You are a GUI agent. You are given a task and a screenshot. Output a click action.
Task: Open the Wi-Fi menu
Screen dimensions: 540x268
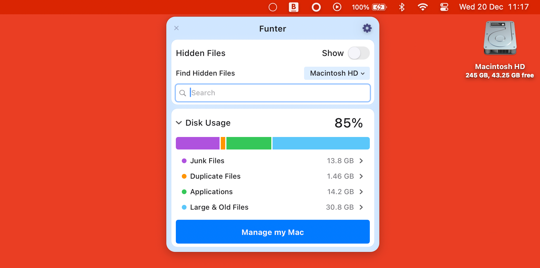422,7
